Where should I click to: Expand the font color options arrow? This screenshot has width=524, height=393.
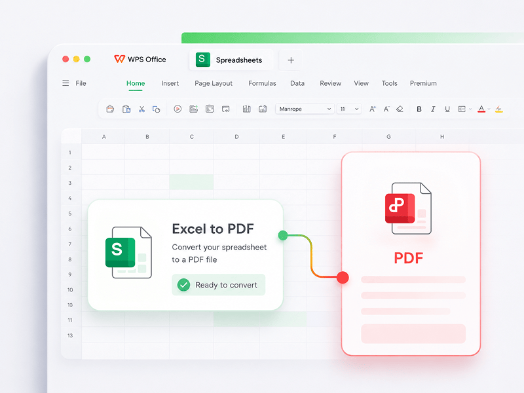click(x=489, y=109)
